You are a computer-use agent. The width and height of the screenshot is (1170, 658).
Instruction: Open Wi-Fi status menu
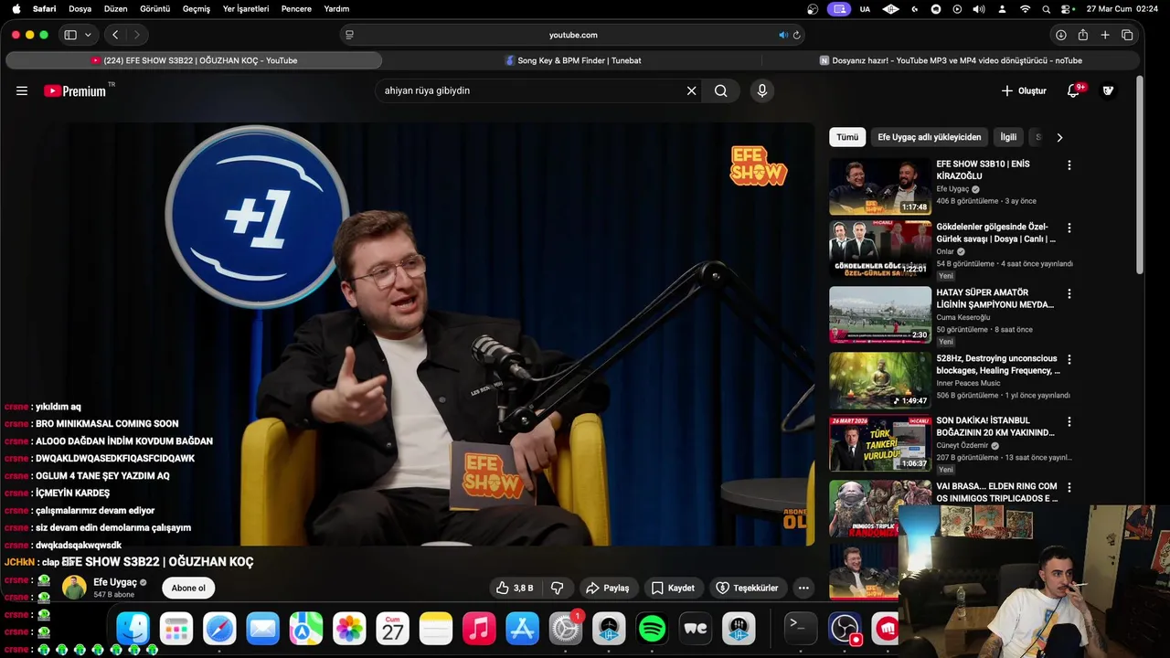[1025, 9]
